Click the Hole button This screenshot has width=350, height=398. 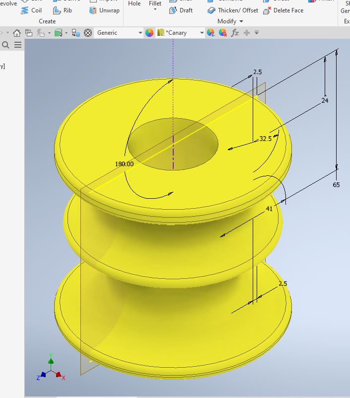click(134, 3)
